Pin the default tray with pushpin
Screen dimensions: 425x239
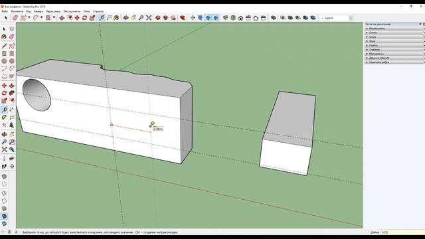tap(420, 24)
